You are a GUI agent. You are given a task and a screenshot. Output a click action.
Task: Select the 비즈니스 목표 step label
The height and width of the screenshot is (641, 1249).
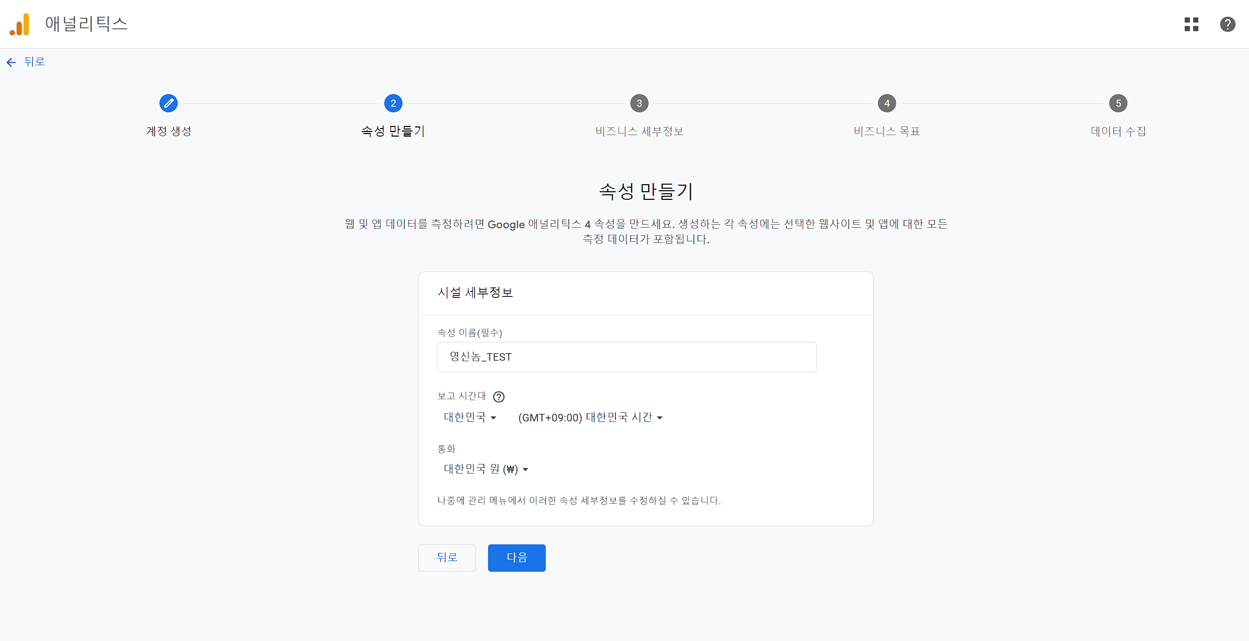[887, 132]
